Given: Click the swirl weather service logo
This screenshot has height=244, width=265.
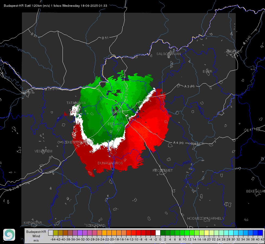Looking at the screenshot, I should point(9,235).
